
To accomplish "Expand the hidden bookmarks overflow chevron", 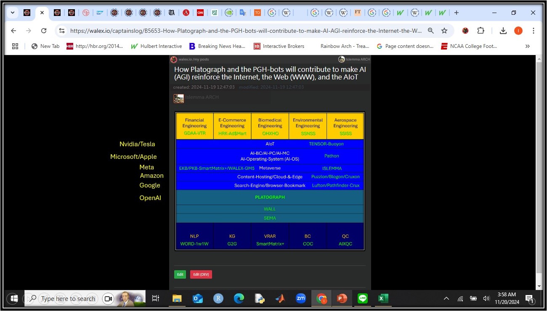I will [x=527, y=46].
